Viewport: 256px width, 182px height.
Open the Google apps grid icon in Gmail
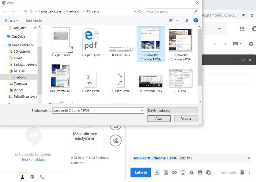[x=242, y=29]
